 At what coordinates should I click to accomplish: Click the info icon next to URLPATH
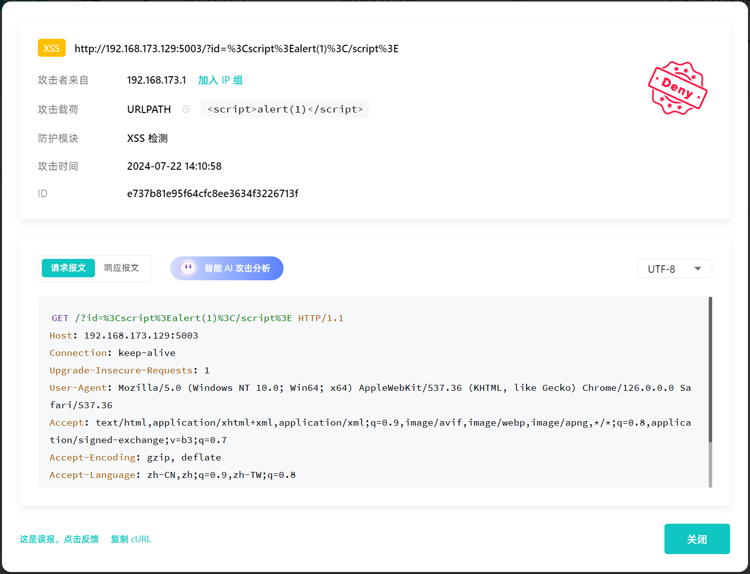click(x=186, y=109)
